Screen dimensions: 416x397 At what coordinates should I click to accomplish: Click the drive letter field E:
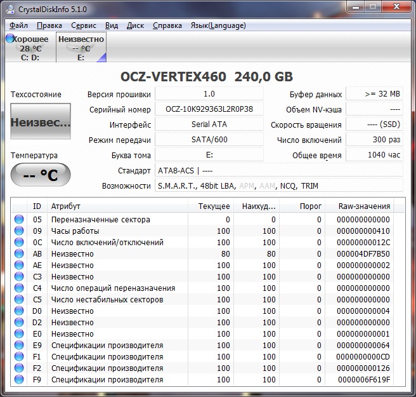209,154
